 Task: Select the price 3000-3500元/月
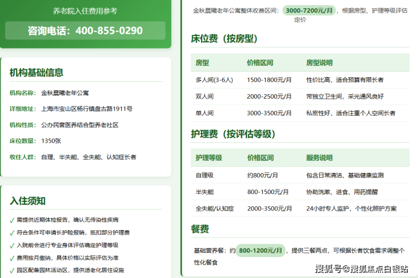click(269, 113)
